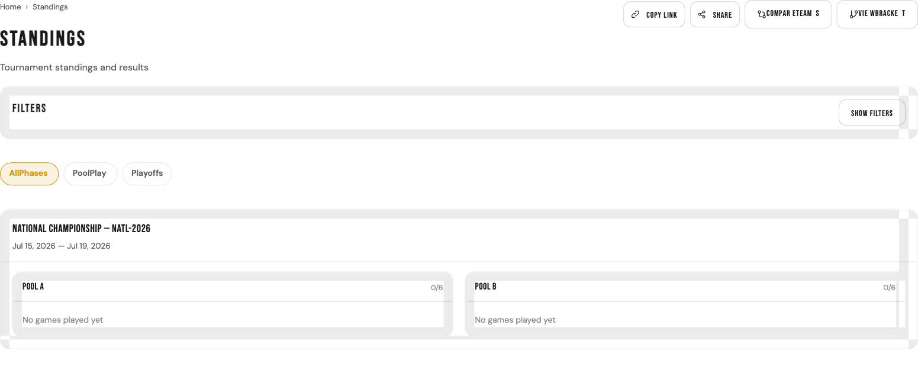Click the chain-link icon in Copy Link

point(635,15)
